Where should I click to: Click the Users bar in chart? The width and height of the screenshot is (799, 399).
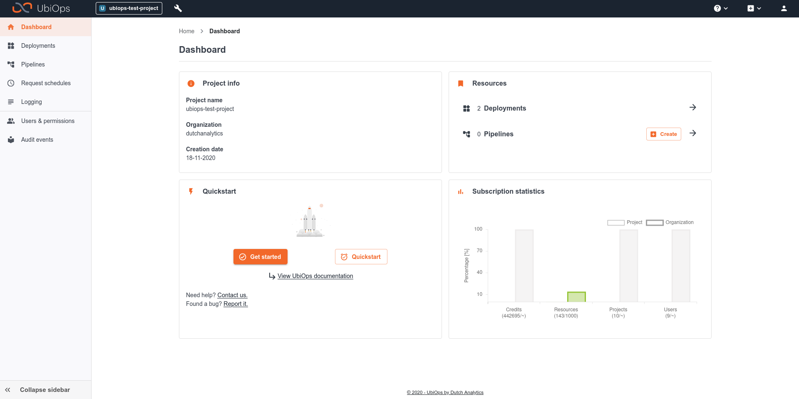(681, 266)
